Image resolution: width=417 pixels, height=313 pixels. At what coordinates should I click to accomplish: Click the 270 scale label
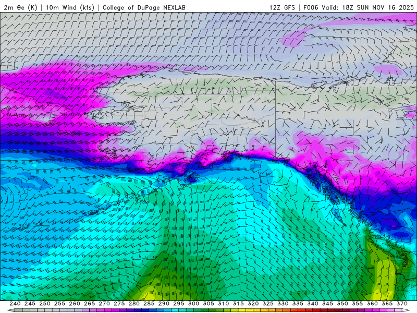coord(104,304)
